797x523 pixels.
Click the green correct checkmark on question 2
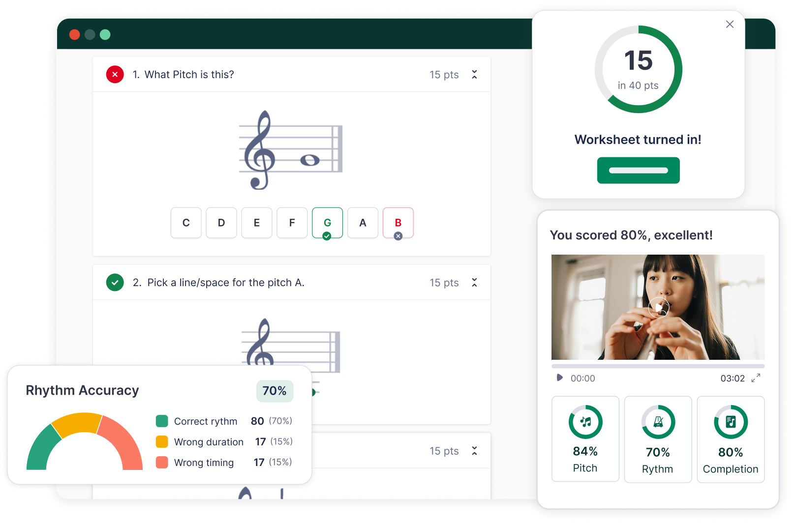115,282
